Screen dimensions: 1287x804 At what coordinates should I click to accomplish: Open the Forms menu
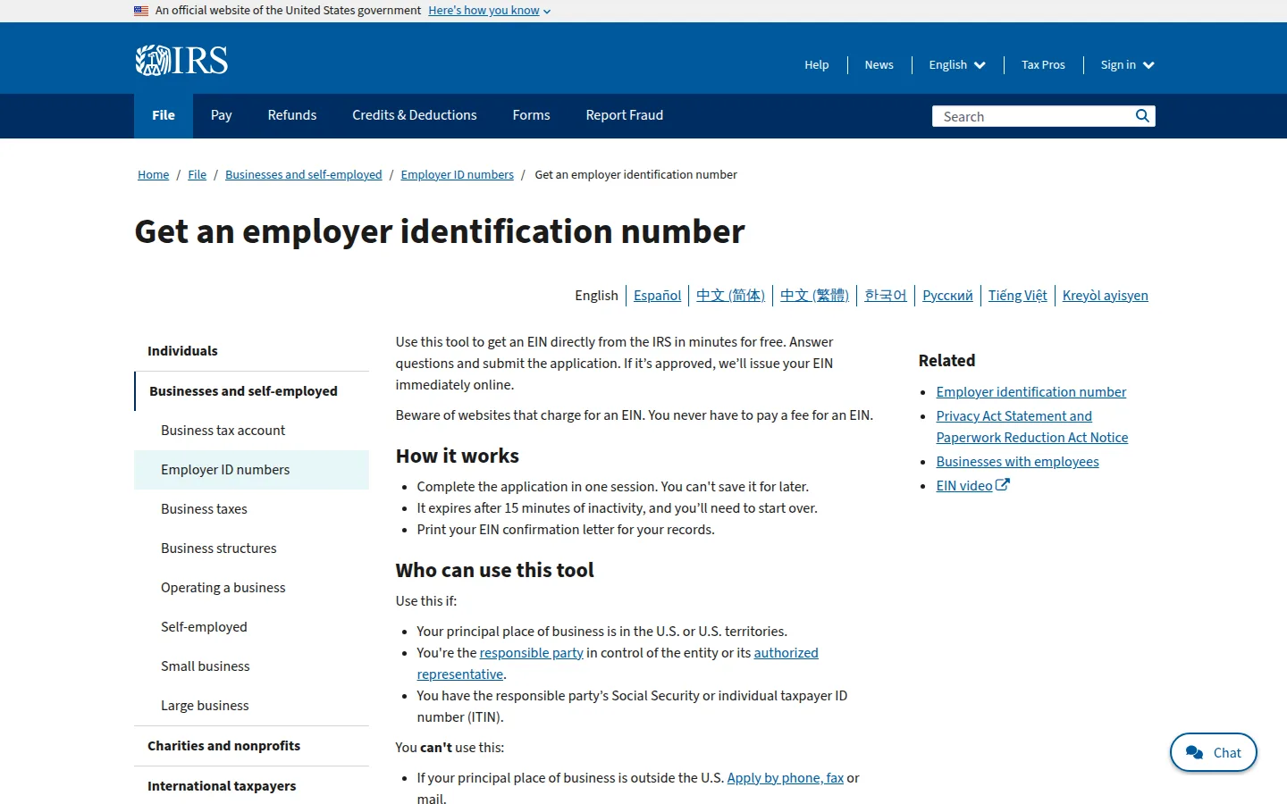(x=532, y=115)
